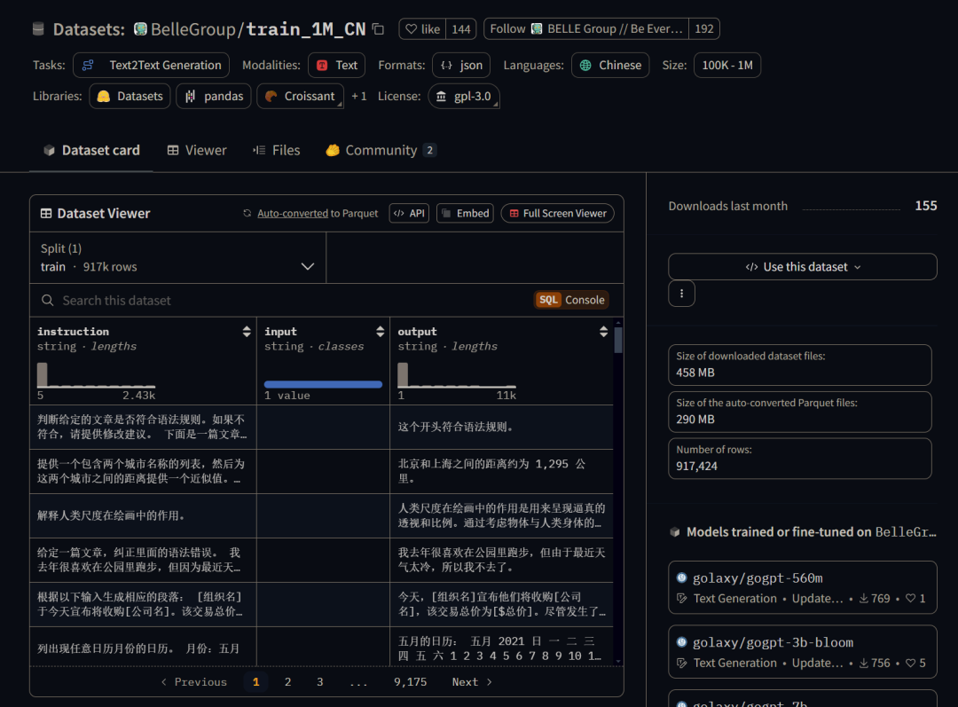View the 144 likes count
Viewport: 958px width, 707px height.
[x=461, y=28]
